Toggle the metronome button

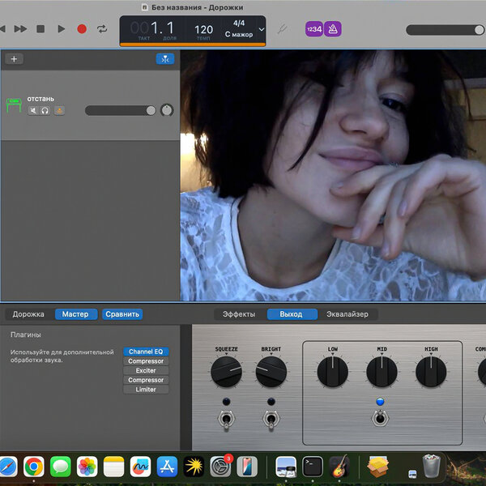(332, 29)
